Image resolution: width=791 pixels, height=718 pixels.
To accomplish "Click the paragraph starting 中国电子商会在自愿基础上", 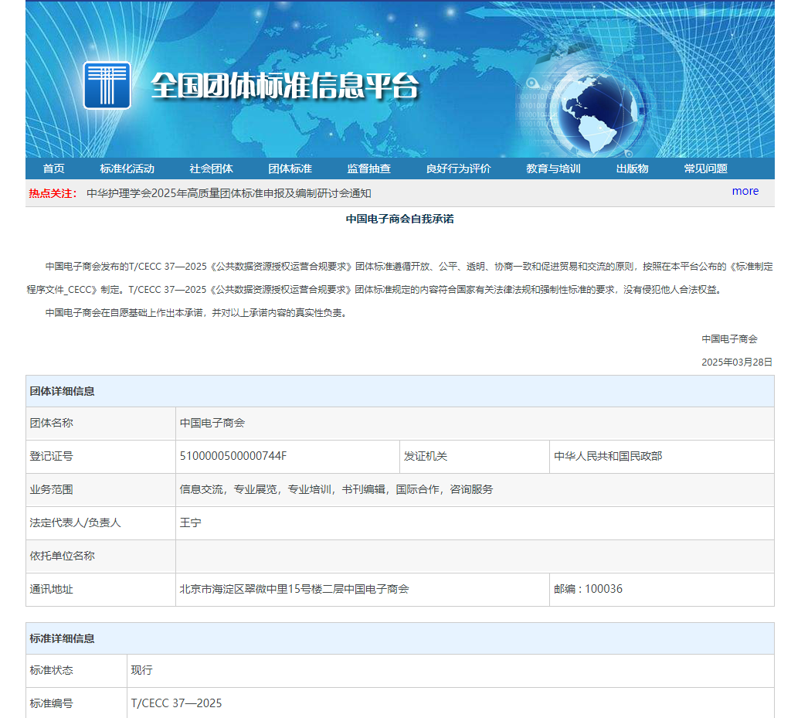I will 197,313.
